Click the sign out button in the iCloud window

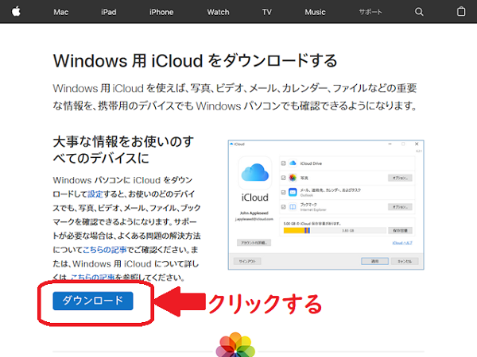(x=247, y=261)
